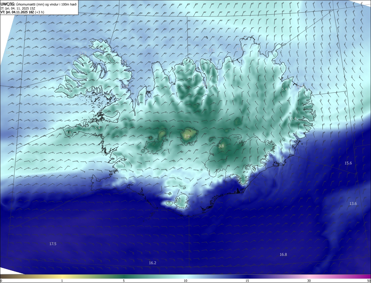Click the initial time line "IT: þri. 04. 11. 2025 15Z"
This screenshot has height=283, width=371.
point(18,8)
